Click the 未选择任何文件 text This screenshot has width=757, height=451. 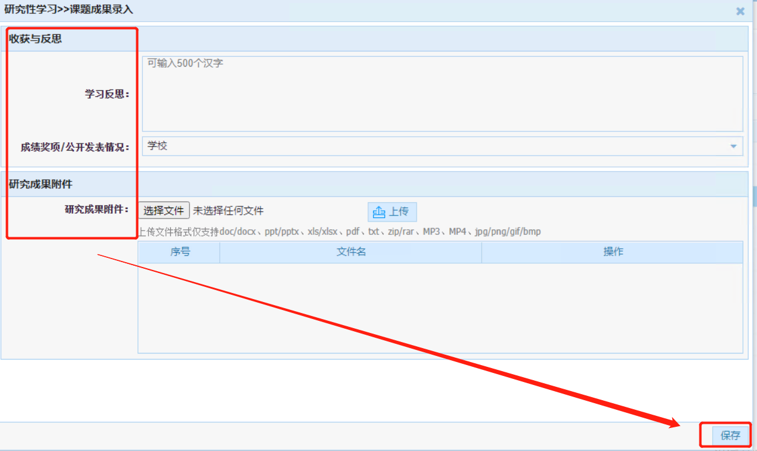click(x=228, y=211)
